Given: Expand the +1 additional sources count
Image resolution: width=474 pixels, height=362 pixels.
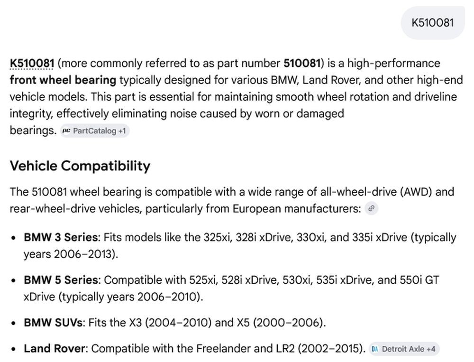Looking at the screenshot, I should point(122,131).
